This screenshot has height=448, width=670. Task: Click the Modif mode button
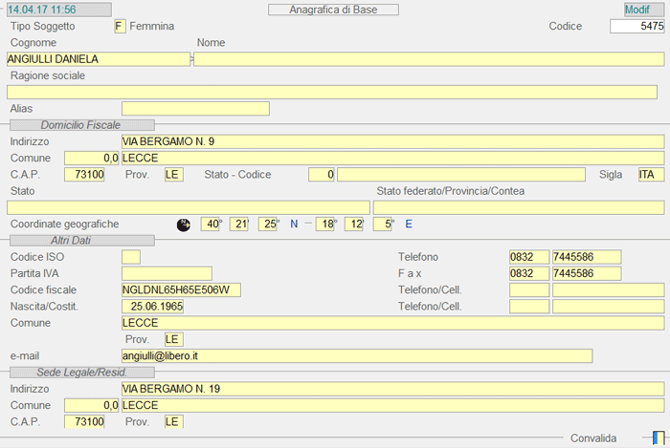(x=636, y=10)
